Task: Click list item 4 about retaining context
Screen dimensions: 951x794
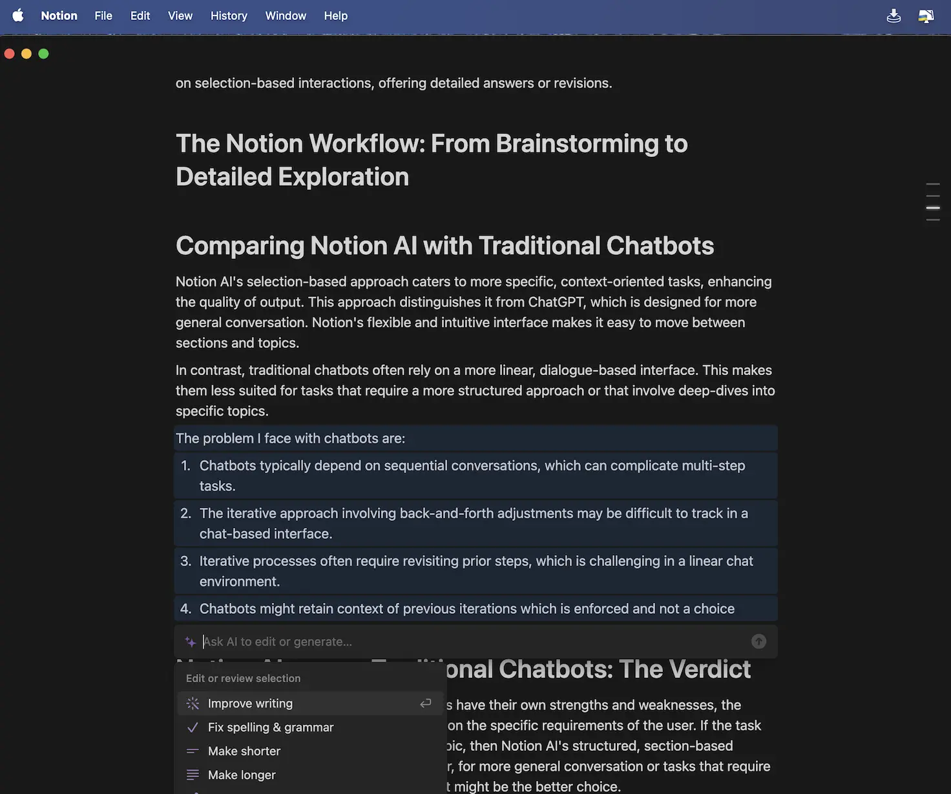Action: click(475, 609)
